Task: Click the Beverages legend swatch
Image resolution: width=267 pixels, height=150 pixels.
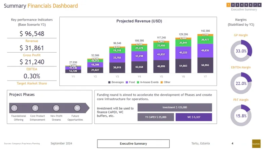Action: pyautogui.click(x=109, y=82)
